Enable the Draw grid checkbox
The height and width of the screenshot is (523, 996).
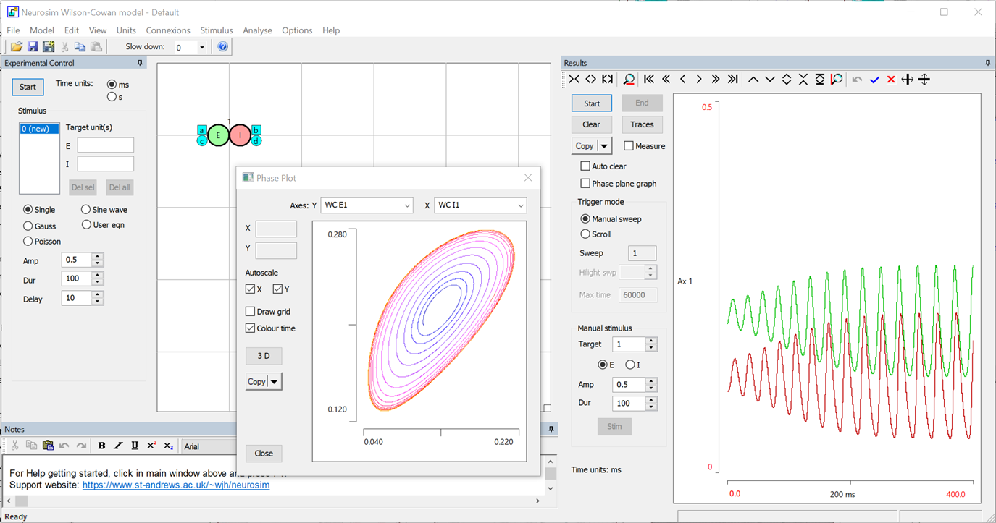[251, 312]
